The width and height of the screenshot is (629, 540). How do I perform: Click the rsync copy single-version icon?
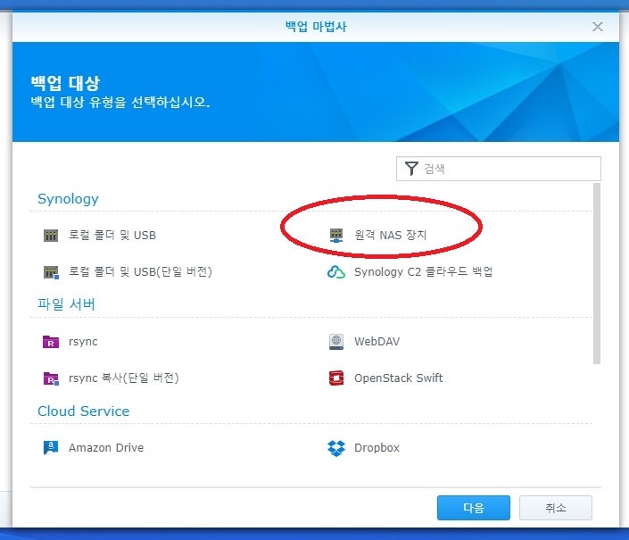51,378
